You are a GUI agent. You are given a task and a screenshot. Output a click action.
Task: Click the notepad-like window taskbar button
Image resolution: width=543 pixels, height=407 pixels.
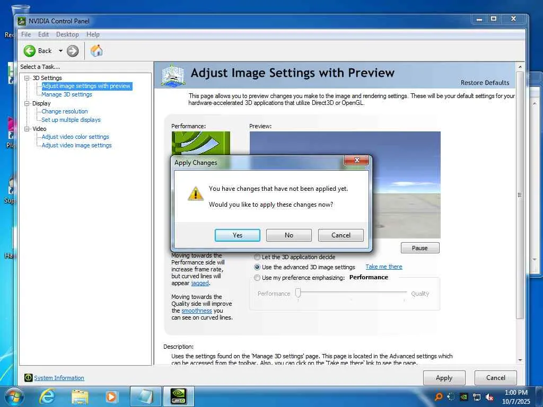[x=145, y=396]
